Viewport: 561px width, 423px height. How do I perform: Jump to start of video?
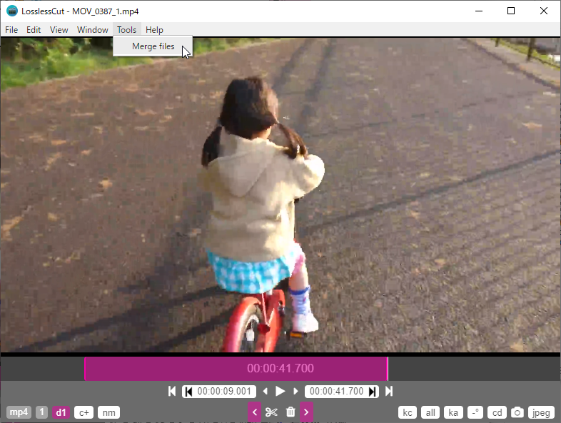172,391
